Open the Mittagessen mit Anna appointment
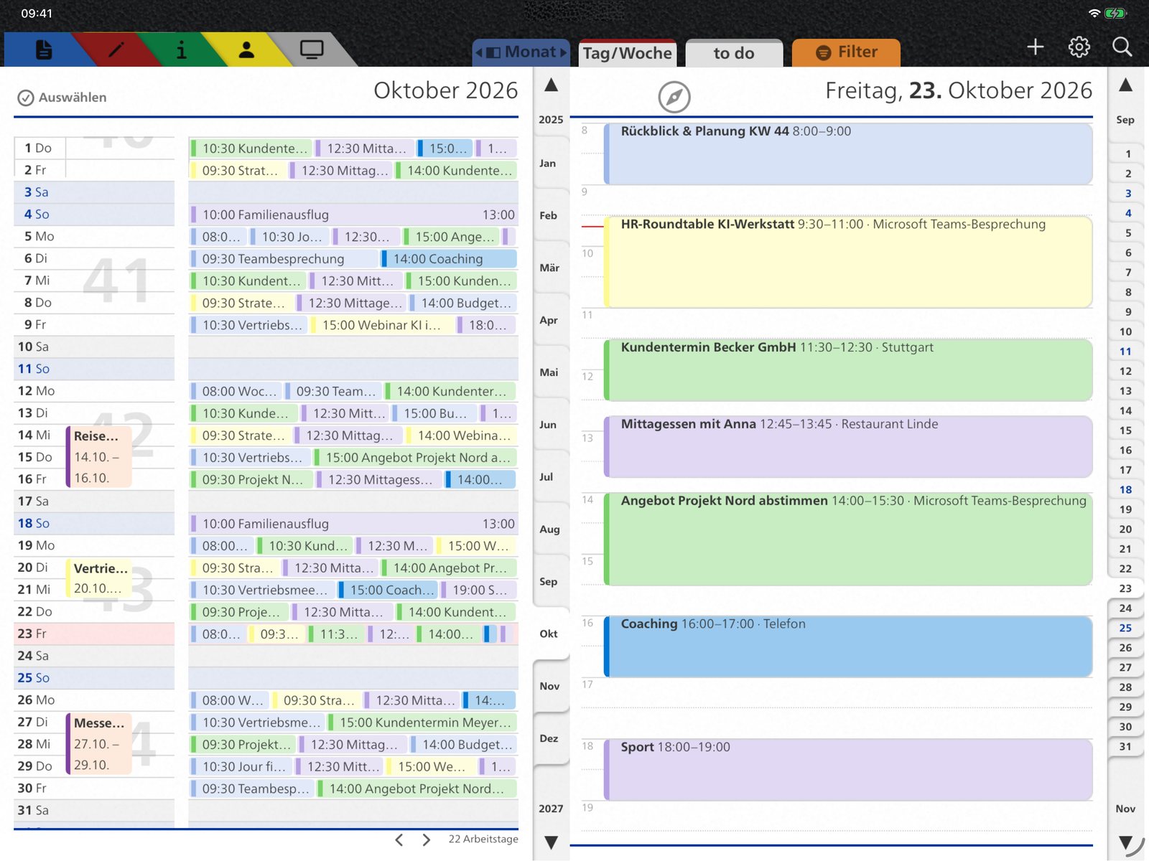This screenshot has height=861, width=1149. point(847,446)
